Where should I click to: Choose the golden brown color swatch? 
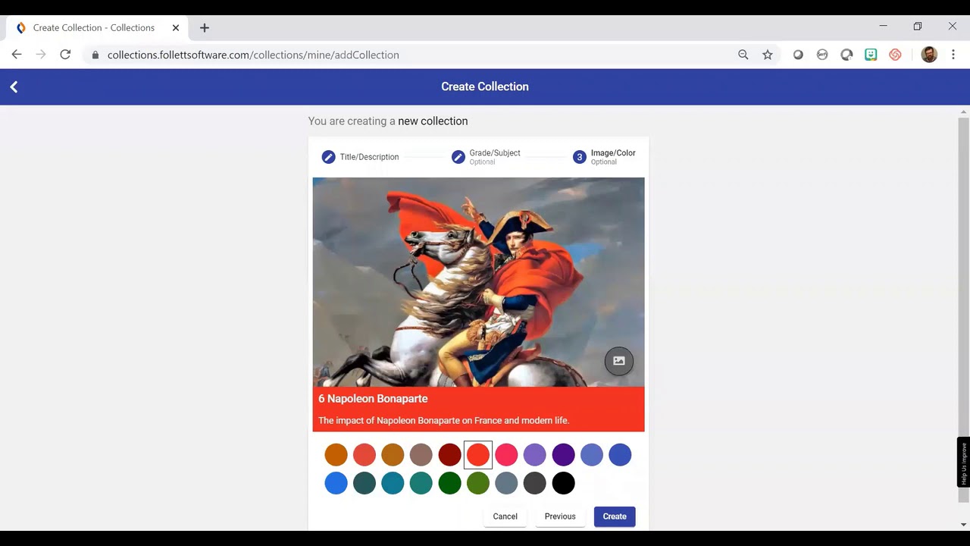393,455
